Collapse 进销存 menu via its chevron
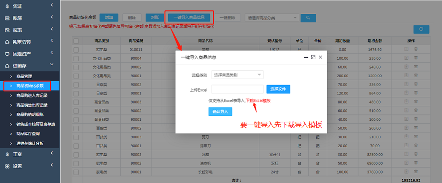Screen dimensions: 442x183 [51, 65]
